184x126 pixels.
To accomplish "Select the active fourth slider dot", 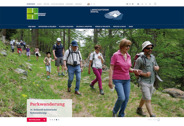I will 56,120.
